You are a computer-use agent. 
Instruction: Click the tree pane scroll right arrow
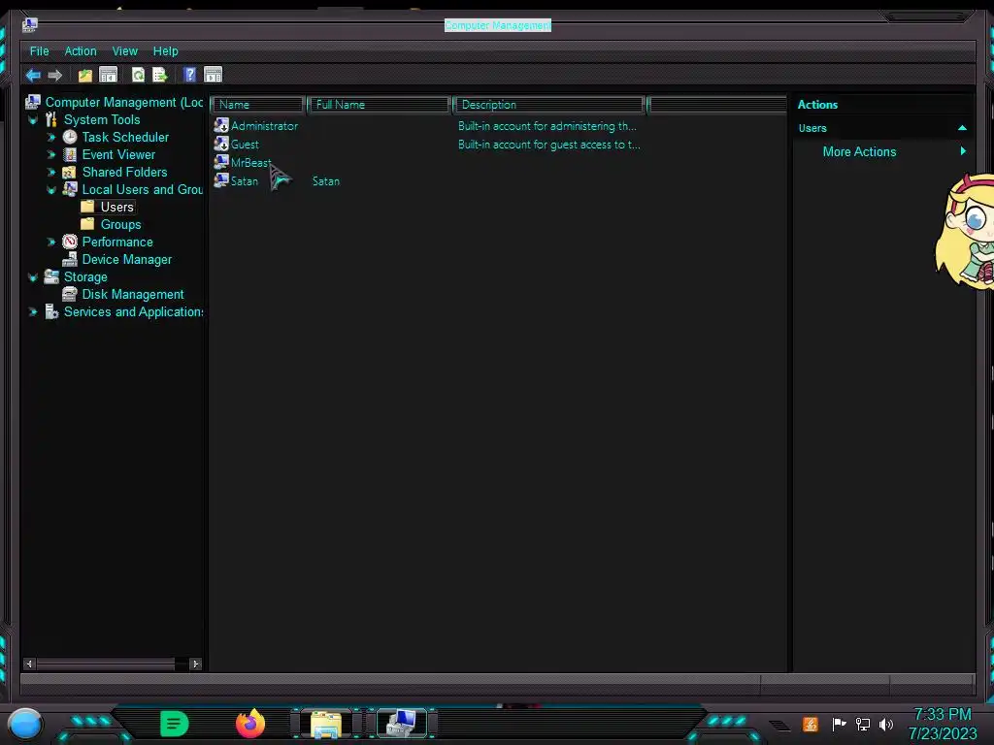coord(195,664)
